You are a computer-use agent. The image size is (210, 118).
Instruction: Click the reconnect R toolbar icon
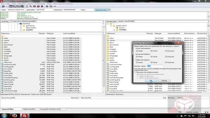(x=42, y=6)
